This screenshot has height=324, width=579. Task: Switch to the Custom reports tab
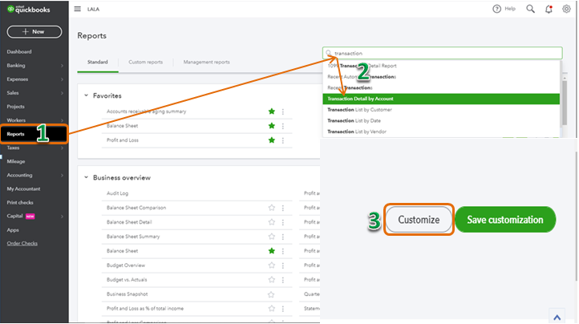point(145,62)
